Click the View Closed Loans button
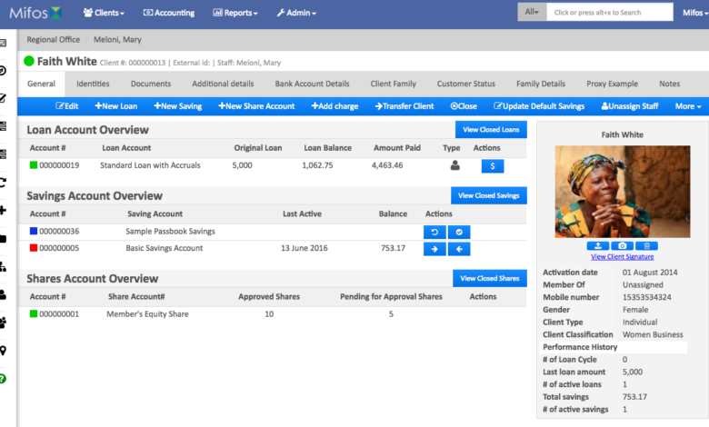Screen dimensions: 709x427 (x=491, y=130)
